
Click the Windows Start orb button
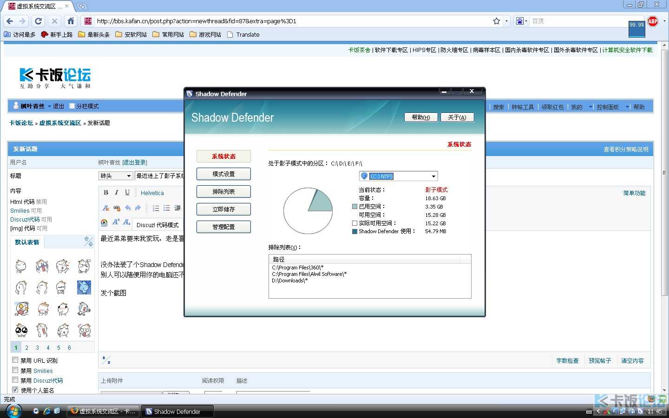(13, 411)
